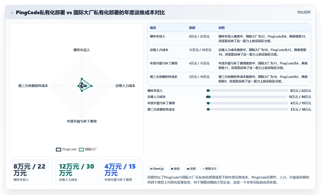This screenshot has width=321, height=195.
Task: Select the 数据卡片 tag chip
Action: 210,169
